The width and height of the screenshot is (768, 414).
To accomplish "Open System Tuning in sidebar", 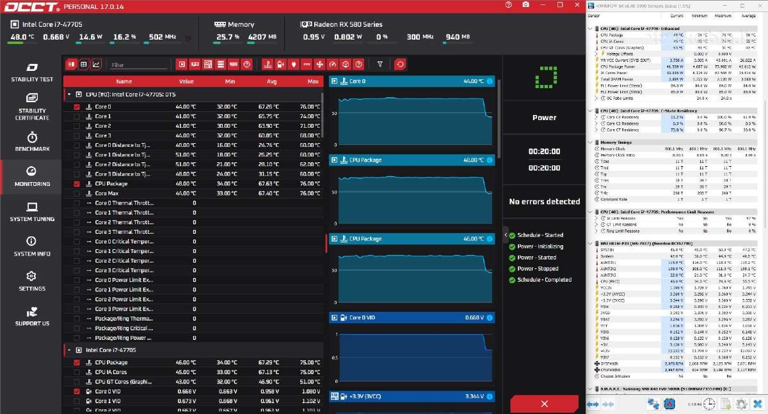I will [32, 212].
